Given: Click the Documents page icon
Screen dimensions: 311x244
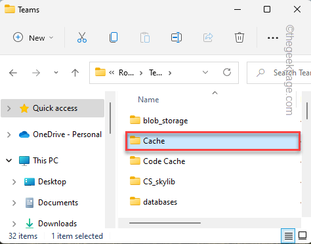Looking at the screenshot, I should coord(30,203).
